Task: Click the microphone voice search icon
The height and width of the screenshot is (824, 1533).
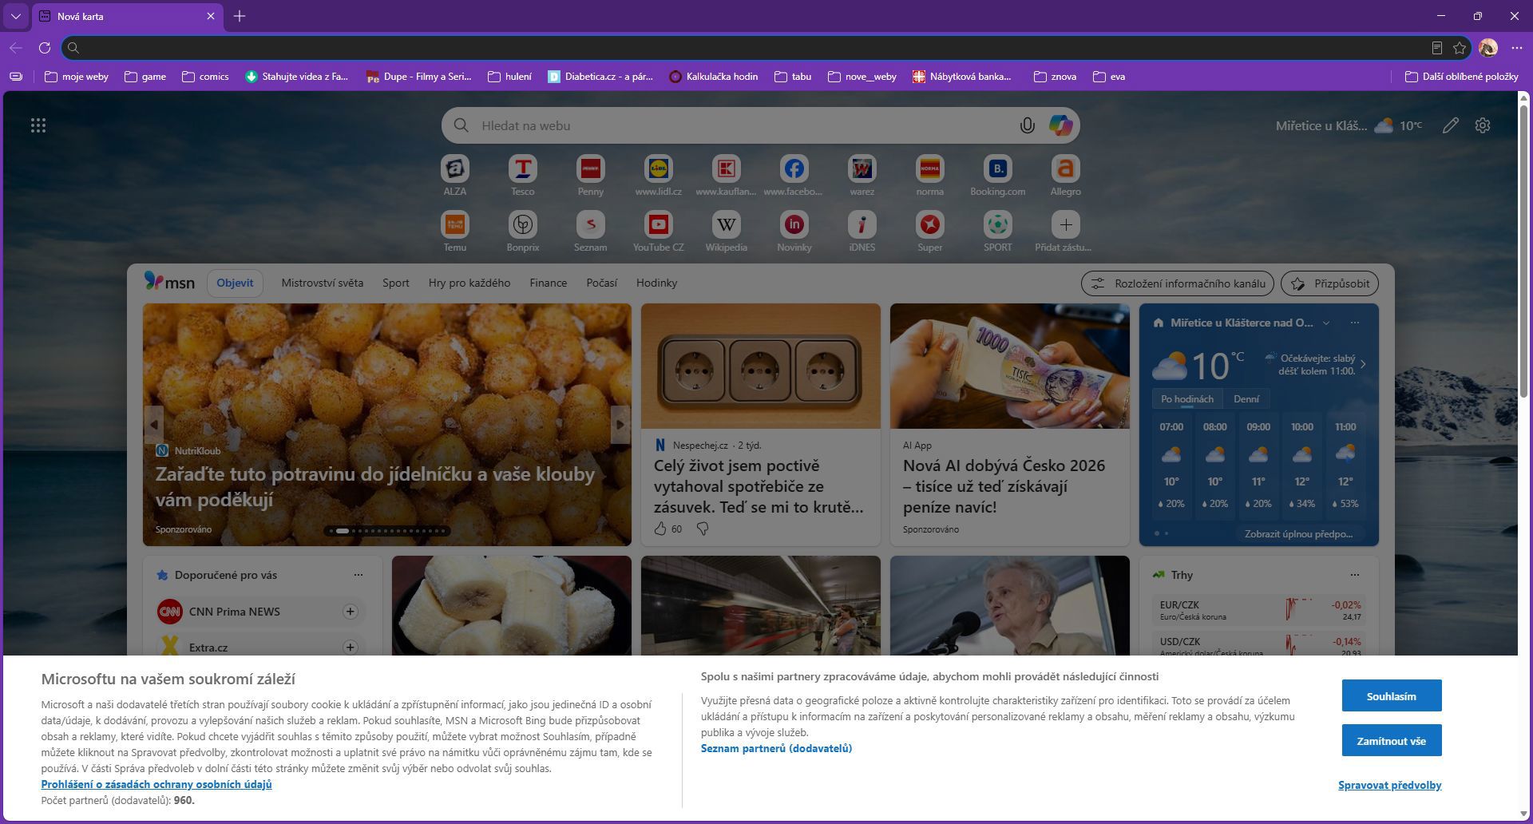Action: pos(1027,125)
